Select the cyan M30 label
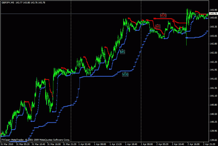This screenshot has height=146, width=218. point(125,75)
